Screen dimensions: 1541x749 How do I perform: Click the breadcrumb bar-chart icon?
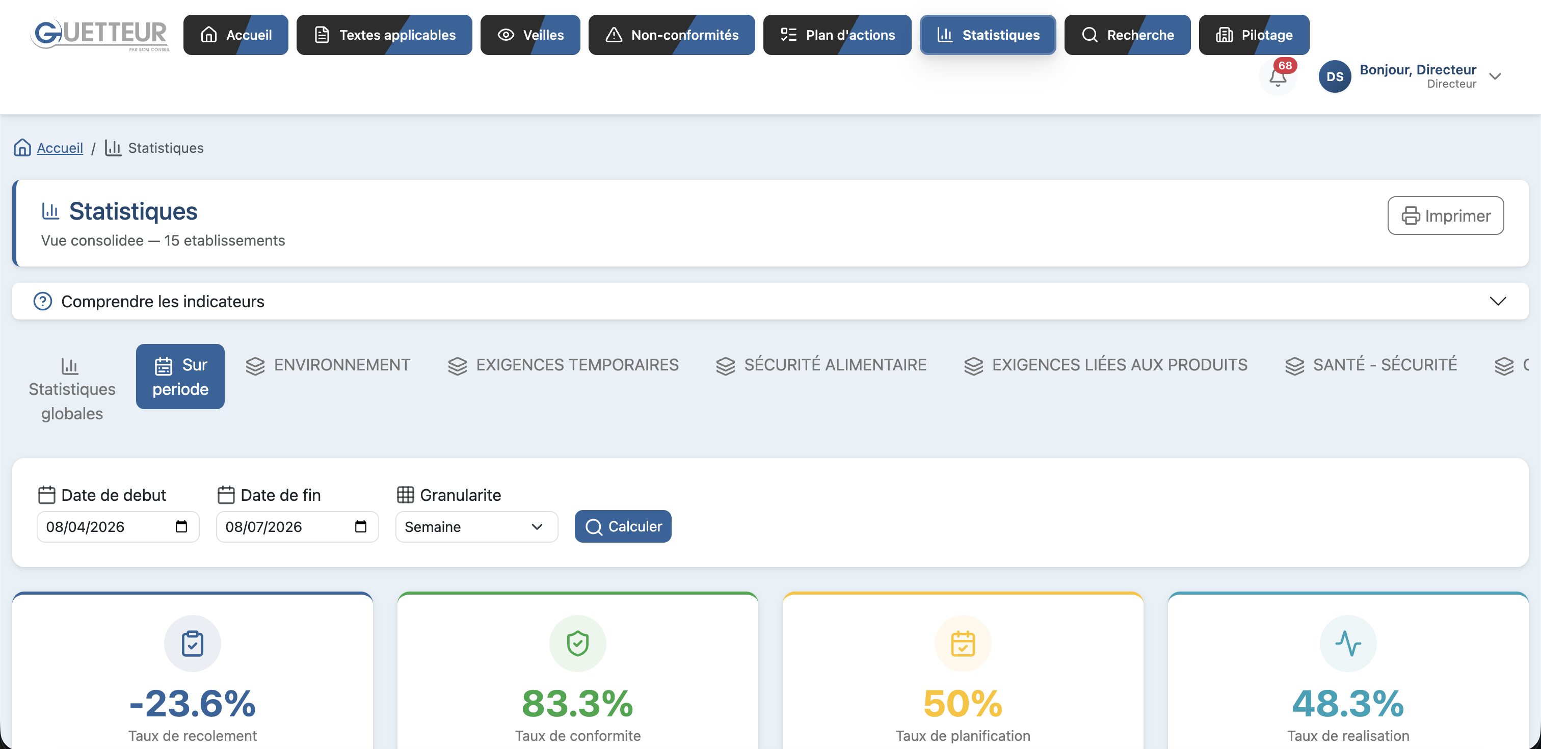[113, 148]
